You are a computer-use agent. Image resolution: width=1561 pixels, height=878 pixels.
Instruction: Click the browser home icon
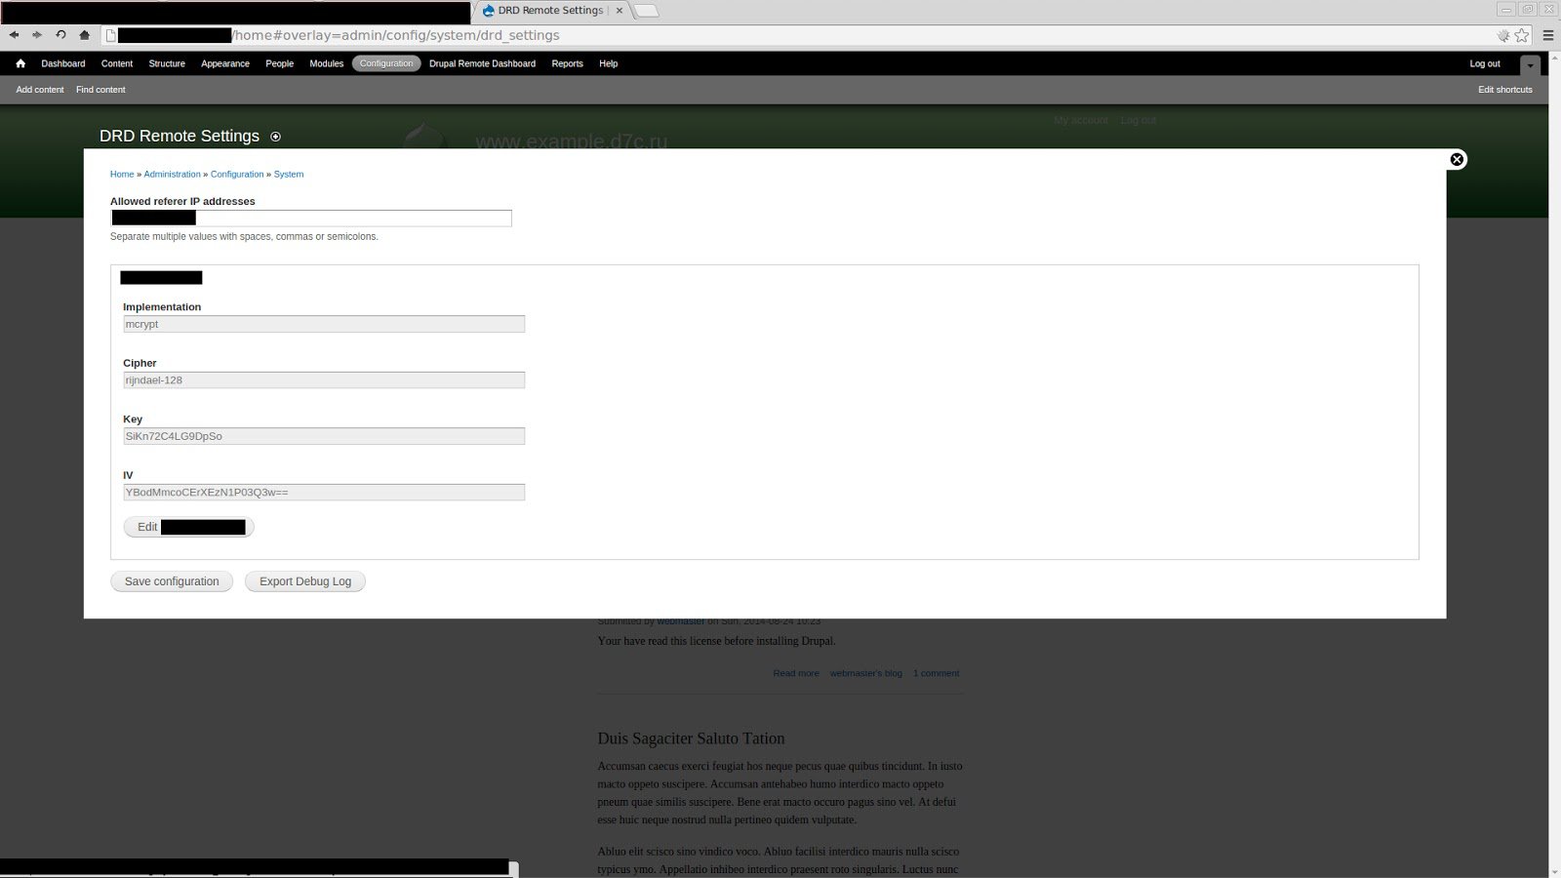pyautogui.click(x=84, y=35)
